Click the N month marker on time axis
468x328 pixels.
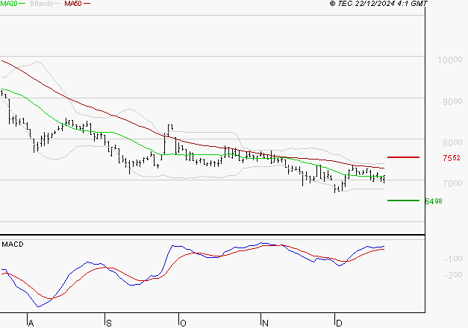coord(265,324)
